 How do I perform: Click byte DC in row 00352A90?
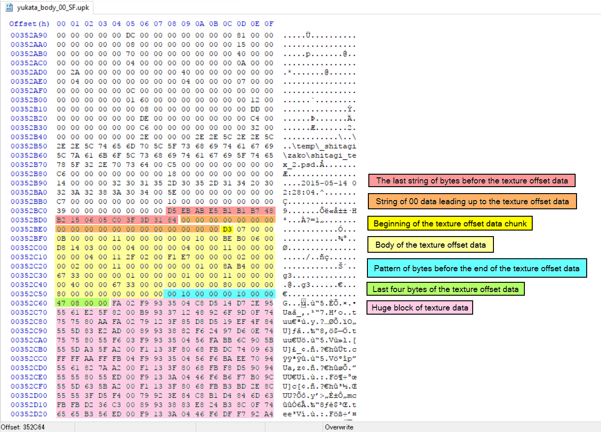[x=130, y=35]
